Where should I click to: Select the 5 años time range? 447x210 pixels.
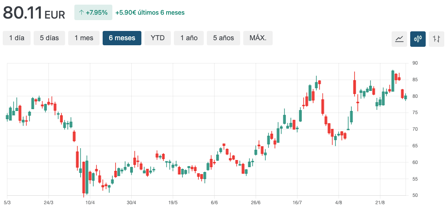click(x=223, y=38)
